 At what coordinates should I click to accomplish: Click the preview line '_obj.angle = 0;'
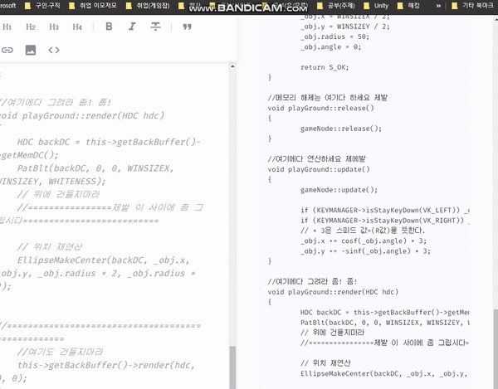coord(330,46)
